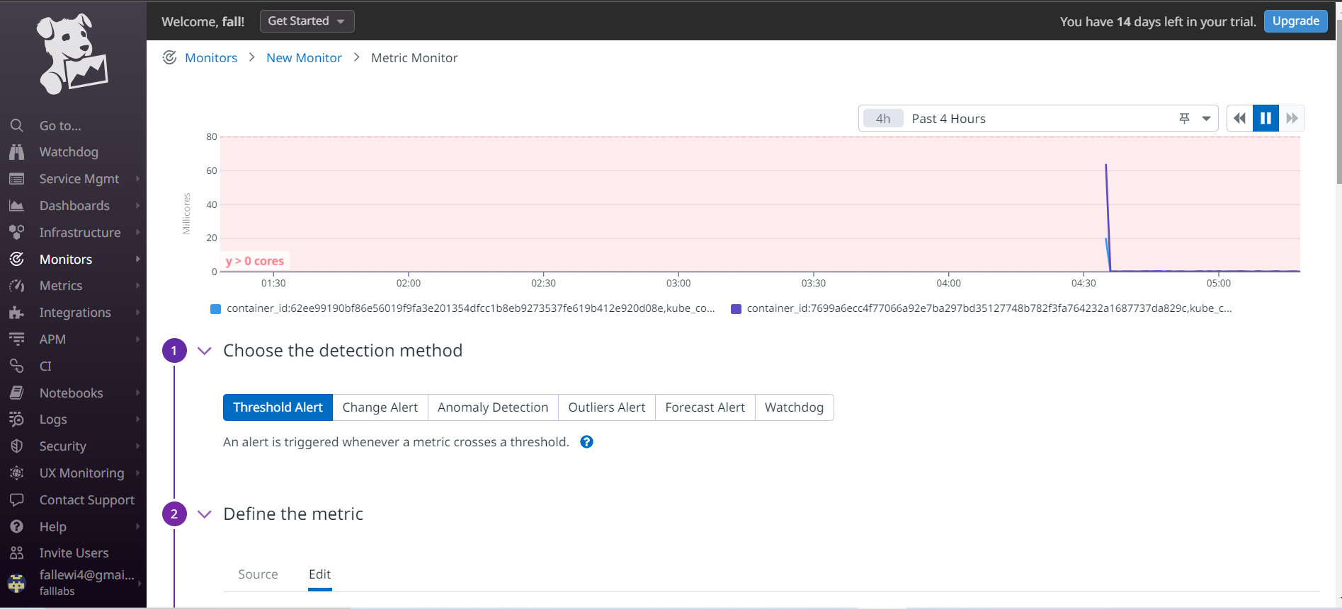Pin the time range with pin icon
1342x609 pixels.
(1184, 119)
